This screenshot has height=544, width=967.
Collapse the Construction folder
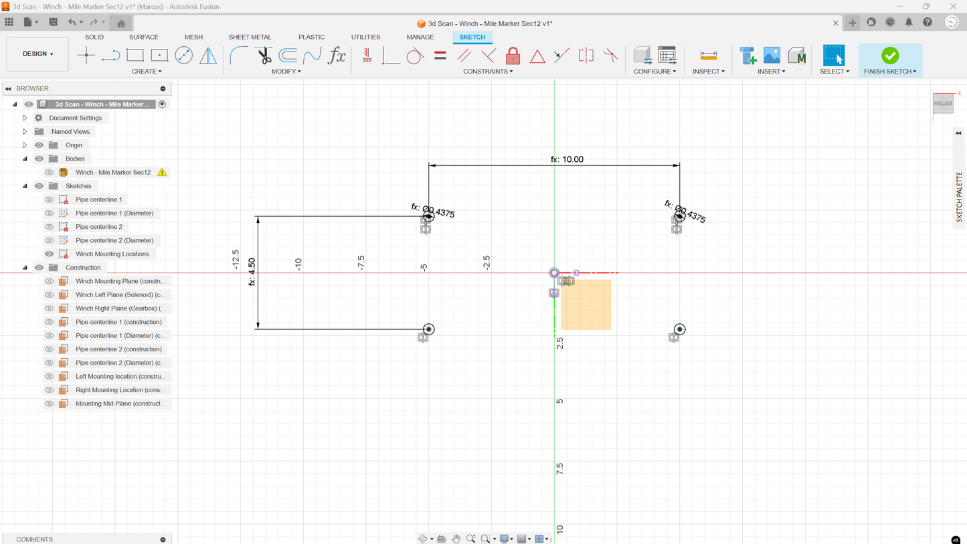tap(25, 268)
